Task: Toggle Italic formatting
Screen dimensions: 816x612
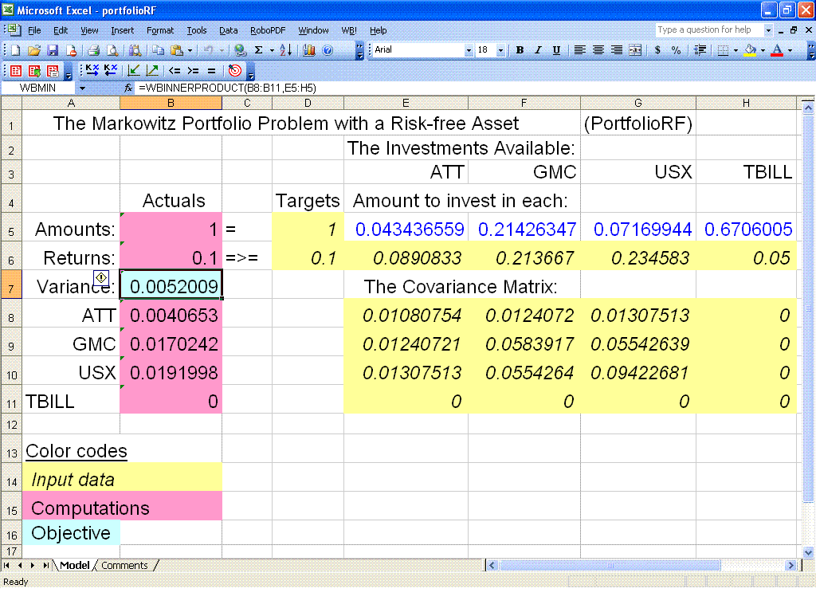Action: click(x=538, y=50)
